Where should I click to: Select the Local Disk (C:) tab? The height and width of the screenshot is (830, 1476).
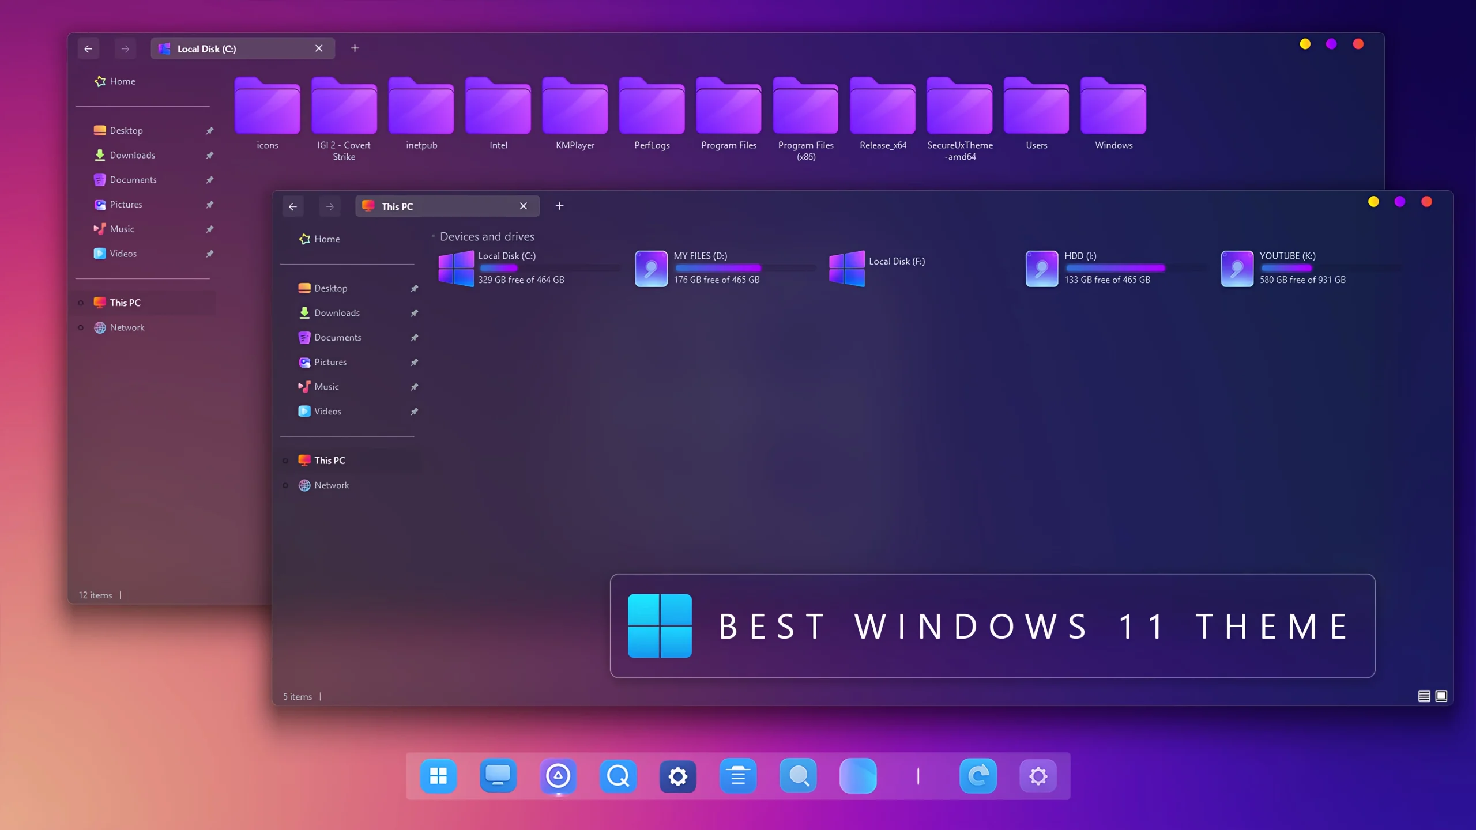pos(243,48)
